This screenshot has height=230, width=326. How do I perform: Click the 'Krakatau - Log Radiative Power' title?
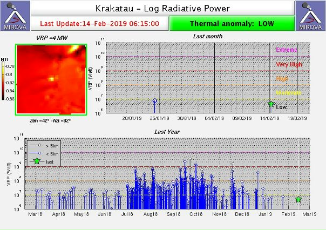162,8
